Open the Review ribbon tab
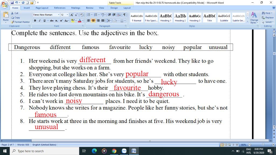This screenshot has height=155, width=276. pos(89,8)
